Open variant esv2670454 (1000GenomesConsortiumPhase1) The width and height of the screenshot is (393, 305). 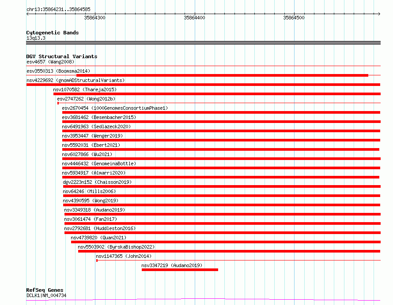pyautogui.click(x=115, y=108)
